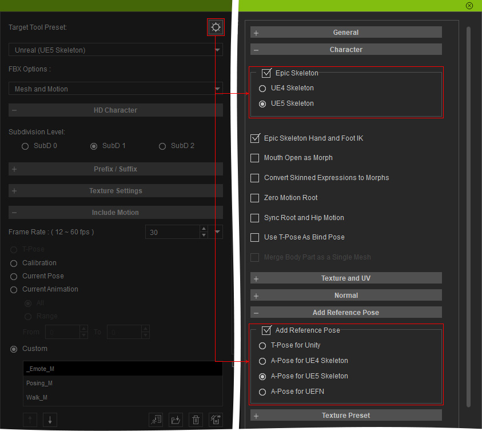Collapse the Character section header
Screen dimensions: 482x431
coord(345,50)
